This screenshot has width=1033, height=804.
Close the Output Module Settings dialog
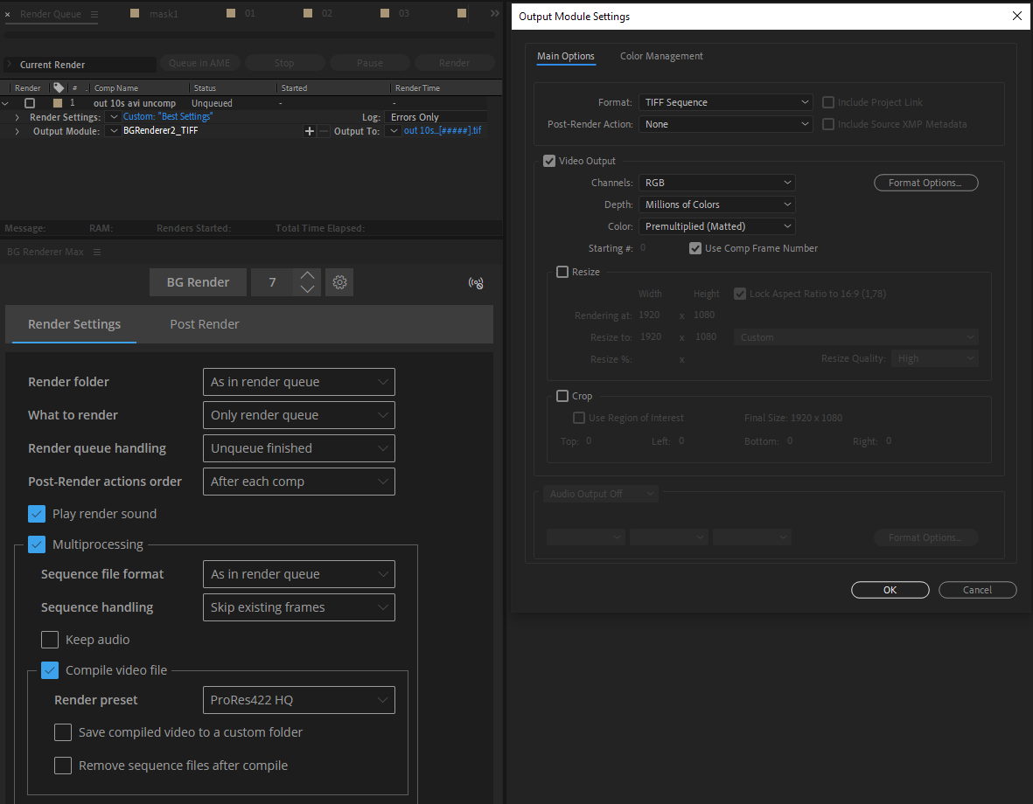[1016, 17]
